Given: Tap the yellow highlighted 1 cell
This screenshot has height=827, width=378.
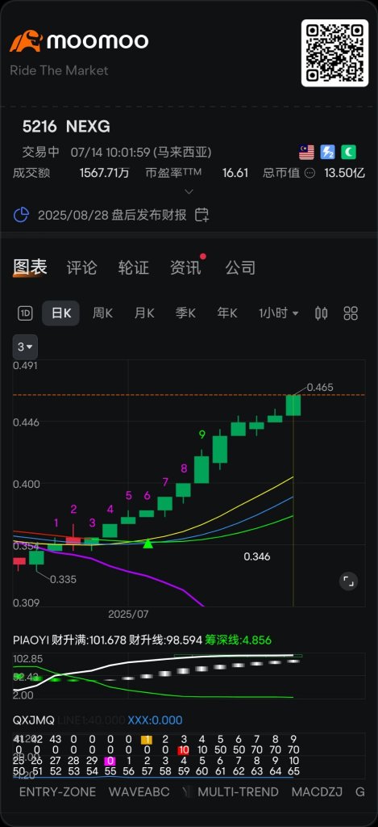Looking at the screenshot, I should pyautogui.click(x=147, y=740).
